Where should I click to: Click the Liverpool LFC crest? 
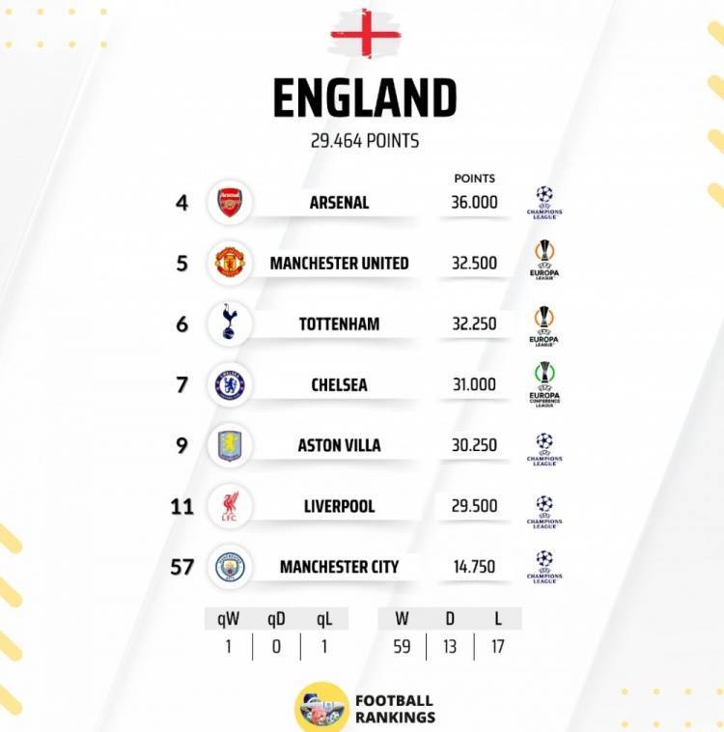point(230,506)
